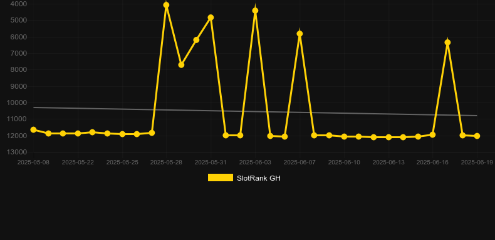Click the data point above 2025-05-25
This screenshot has height=240, width=495.
[122, 134]
